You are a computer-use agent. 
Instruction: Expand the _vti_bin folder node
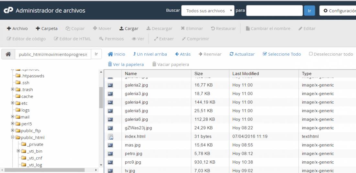(18, 151)
